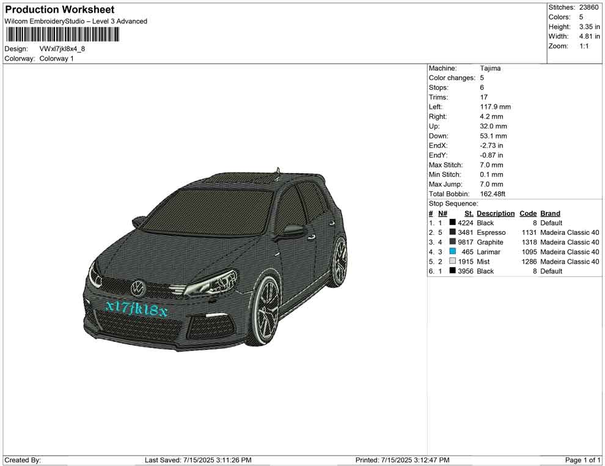Click the Description column header
605x466 pixels.
coord(496,213)
